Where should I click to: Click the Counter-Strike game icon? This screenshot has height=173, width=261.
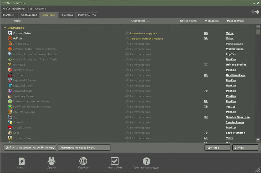(x=10, y=33)
